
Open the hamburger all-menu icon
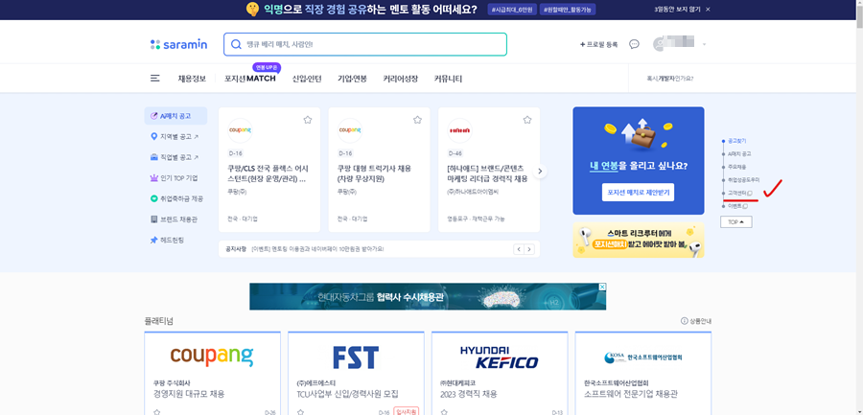pos(155,79)
